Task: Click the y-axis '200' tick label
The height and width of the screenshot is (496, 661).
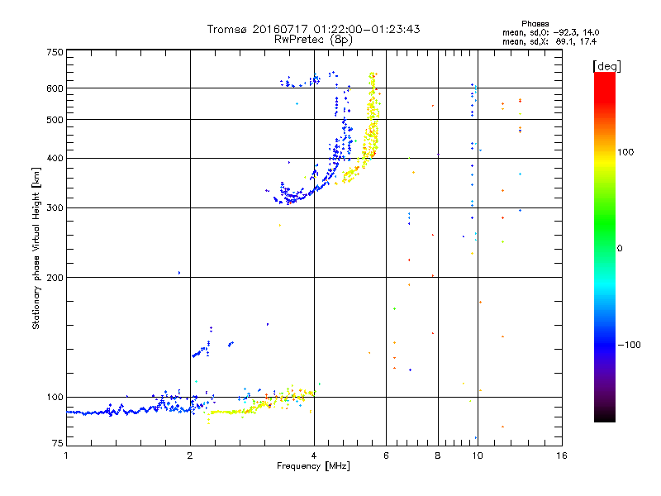Action: point(55,278)
